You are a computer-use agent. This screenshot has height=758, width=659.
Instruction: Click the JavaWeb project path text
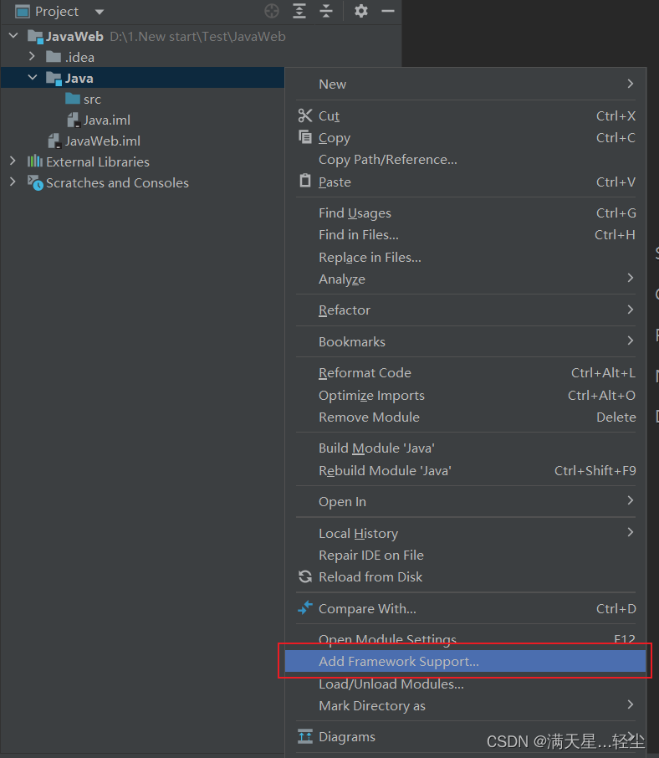pos(197,36)
